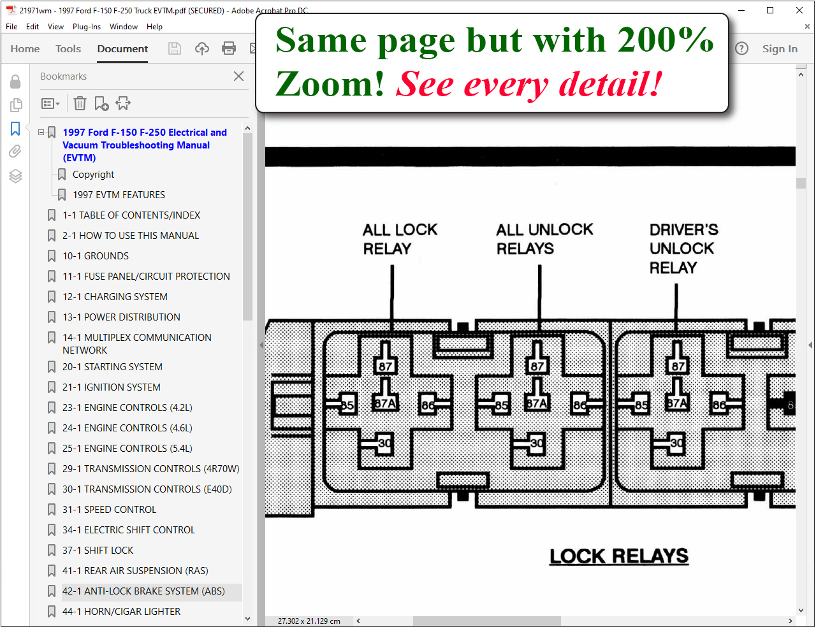Image resolution: width=816 pixels, height=627 pixels.
Task: Open the Plug-Ins menu
Action: [87, 27]
